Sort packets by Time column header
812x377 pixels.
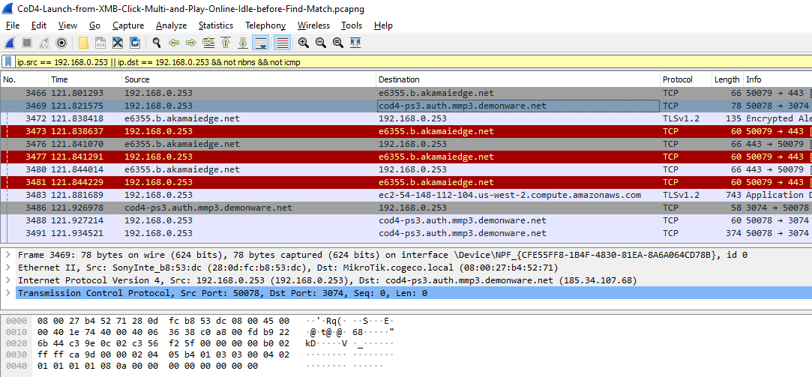(x=85, y=79)
